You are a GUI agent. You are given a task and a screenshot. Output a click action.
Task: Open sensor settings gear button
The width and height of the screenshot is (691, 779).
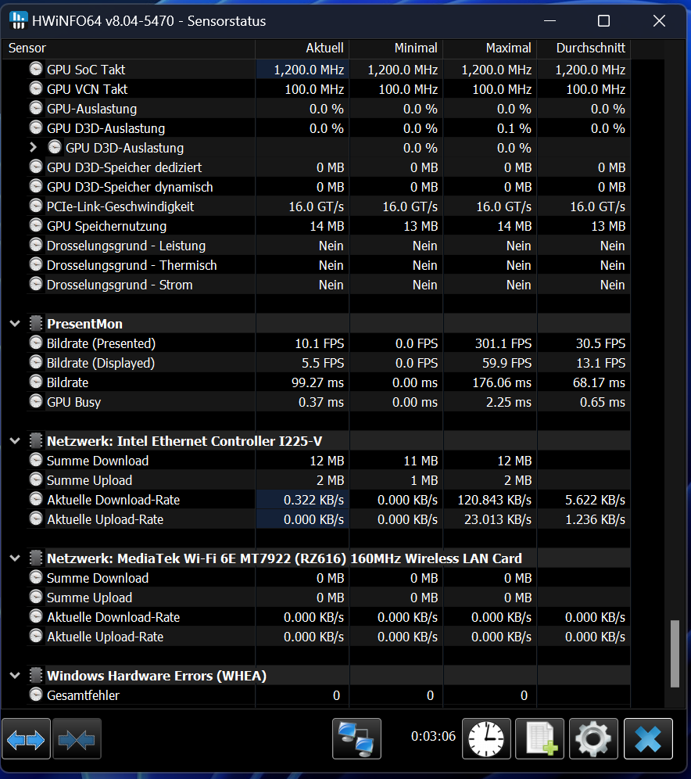click(x=594, y=738)
